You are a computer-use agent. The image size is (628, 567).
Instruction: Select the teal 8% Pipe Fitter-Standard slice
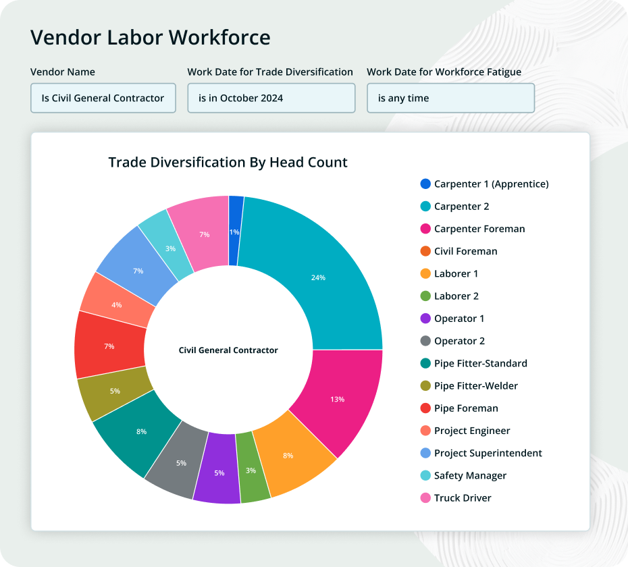[x=142, y=431]
